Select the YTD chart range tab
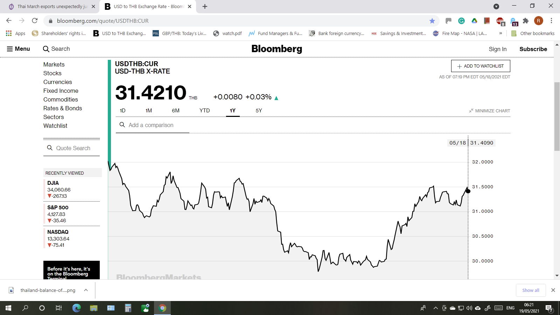 pyautogui.click(x=205, y=111)
